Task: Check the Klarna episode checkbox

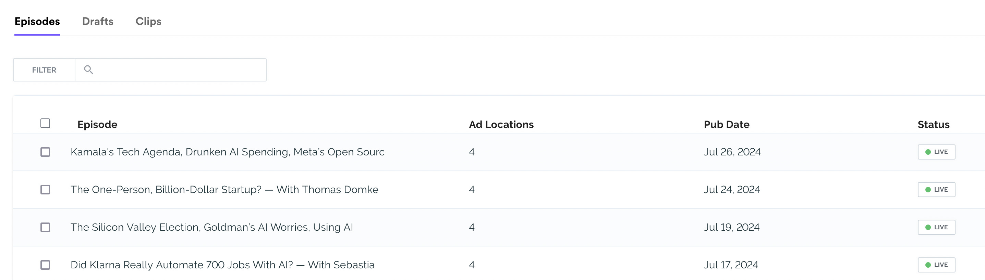Action: tap(45, 265)
